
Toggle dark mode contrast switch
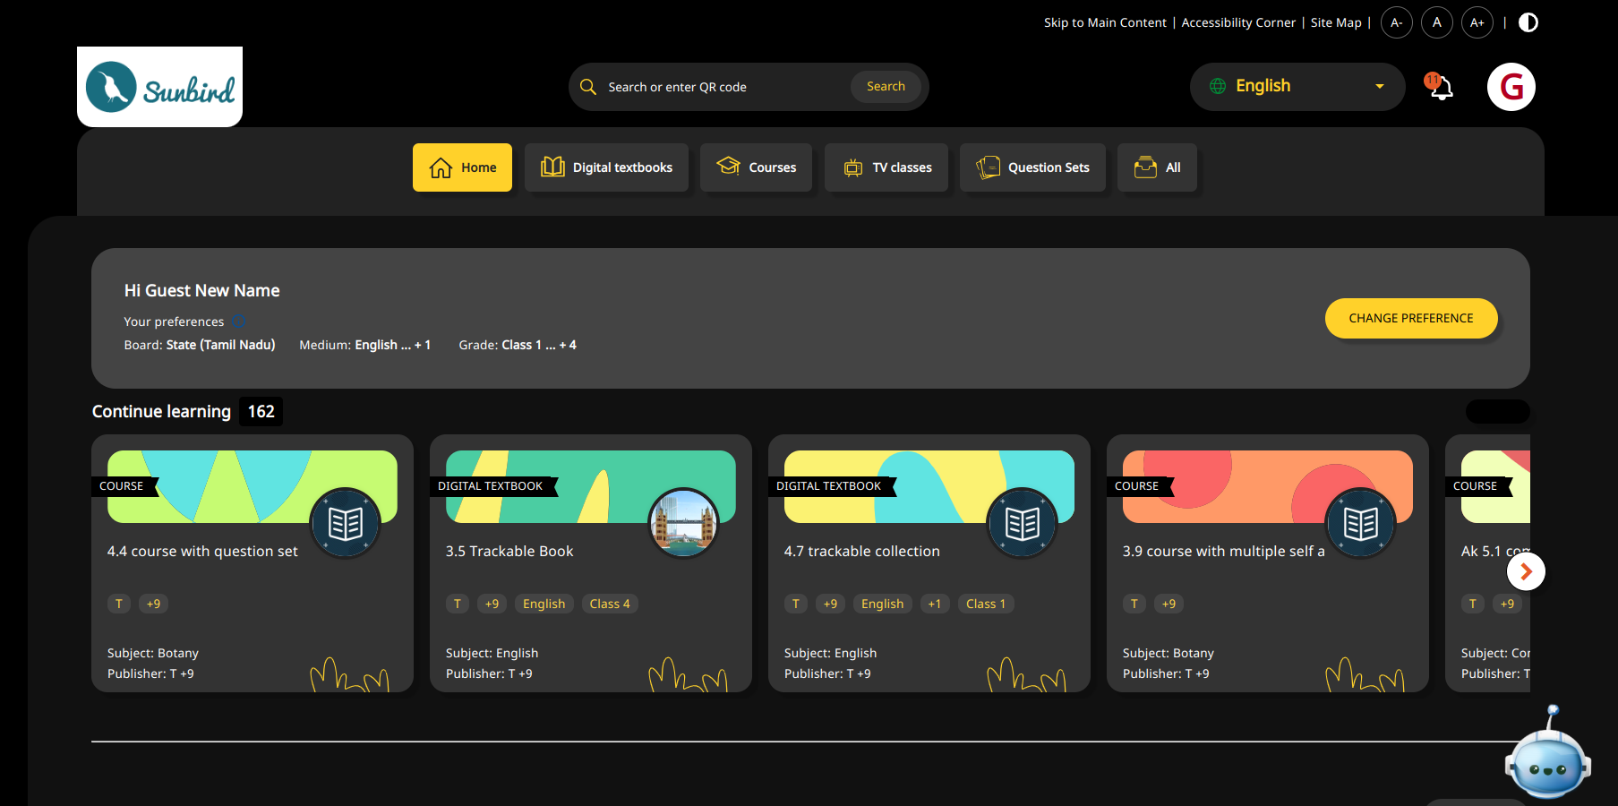coord(1528,22)
